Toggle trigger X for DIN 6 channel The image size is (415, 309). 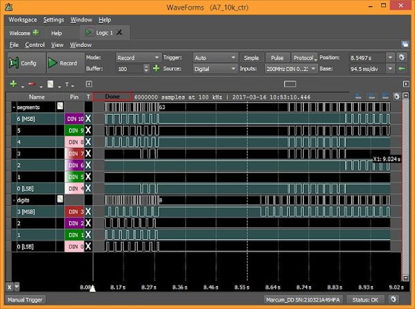tap(88, 165)
